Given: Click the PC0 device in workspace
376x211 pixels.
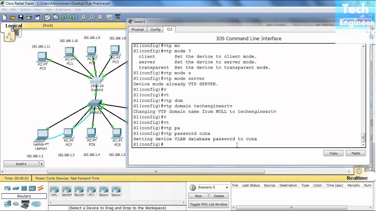Looking at the screenshot, I should [42, 57].
